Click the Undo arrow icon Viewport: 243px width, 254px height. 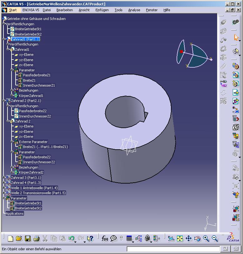click(71, 238)
